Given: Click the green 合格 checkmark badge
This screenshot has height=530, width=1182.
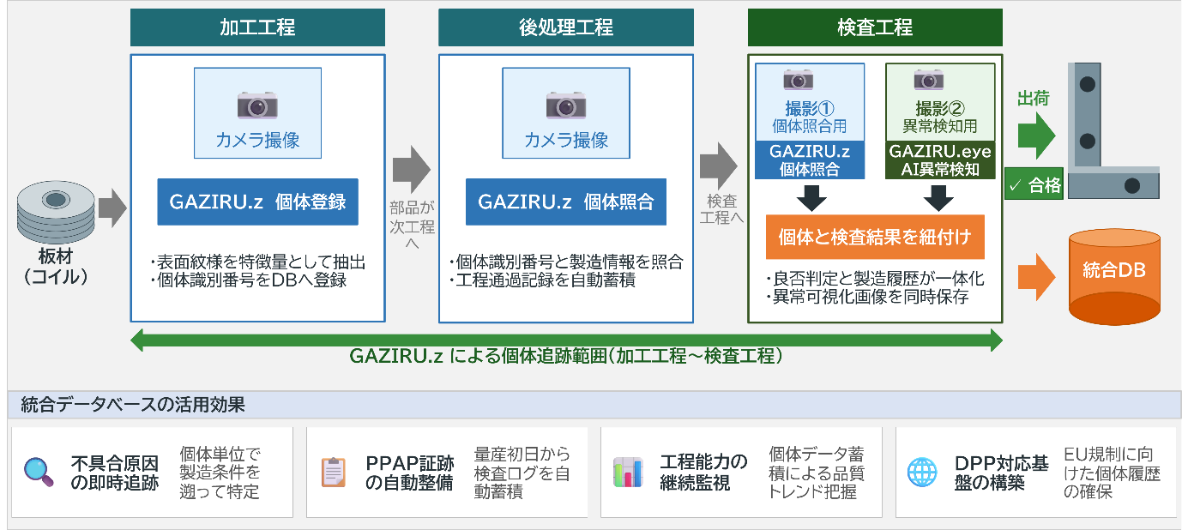Looking at the screenshot, I should (1034, 185).
